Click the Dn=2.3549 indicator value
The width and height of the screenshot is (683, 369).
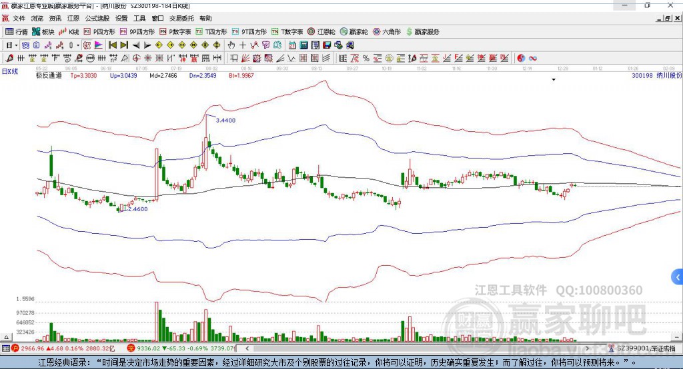(x=203, y=75)
